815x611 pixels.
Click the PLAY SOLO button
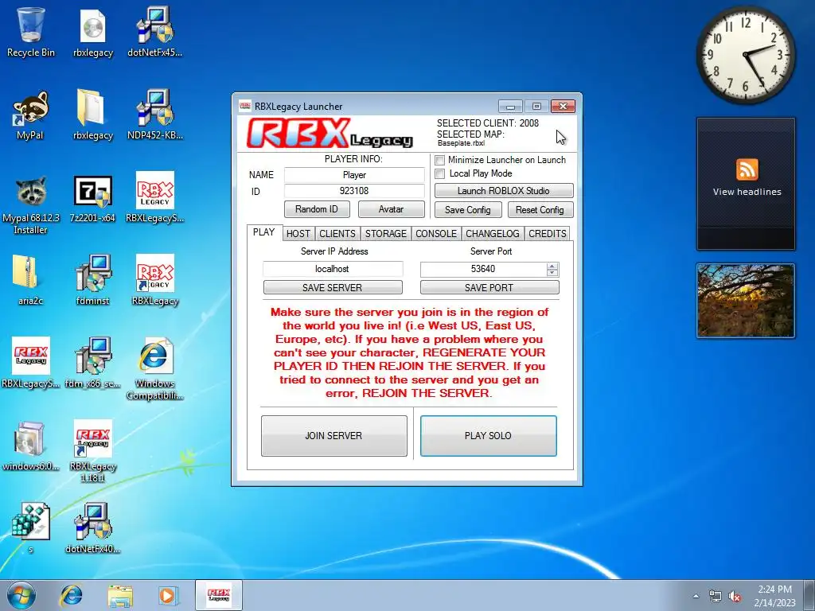click(x=488, y=435)
